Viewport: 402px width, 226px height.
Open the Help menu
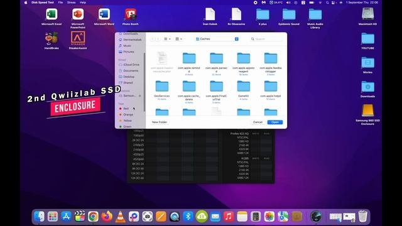[x=83, y=3]
